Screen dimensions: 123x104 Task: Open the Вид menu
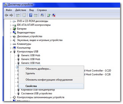[31, 10]
